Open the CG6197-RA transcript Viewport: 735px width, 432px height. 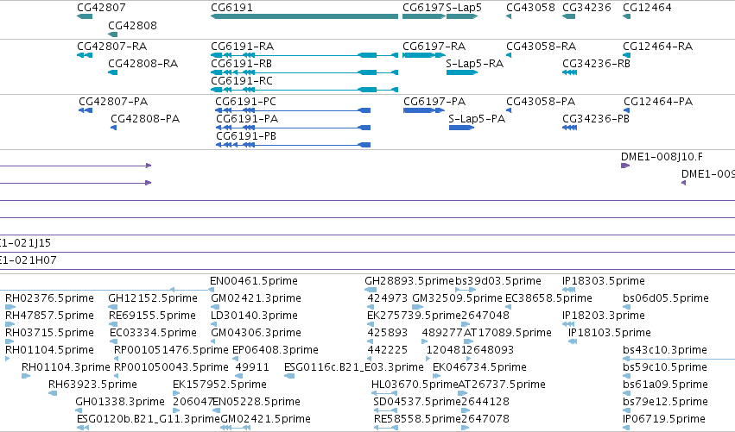click(424, 55)
